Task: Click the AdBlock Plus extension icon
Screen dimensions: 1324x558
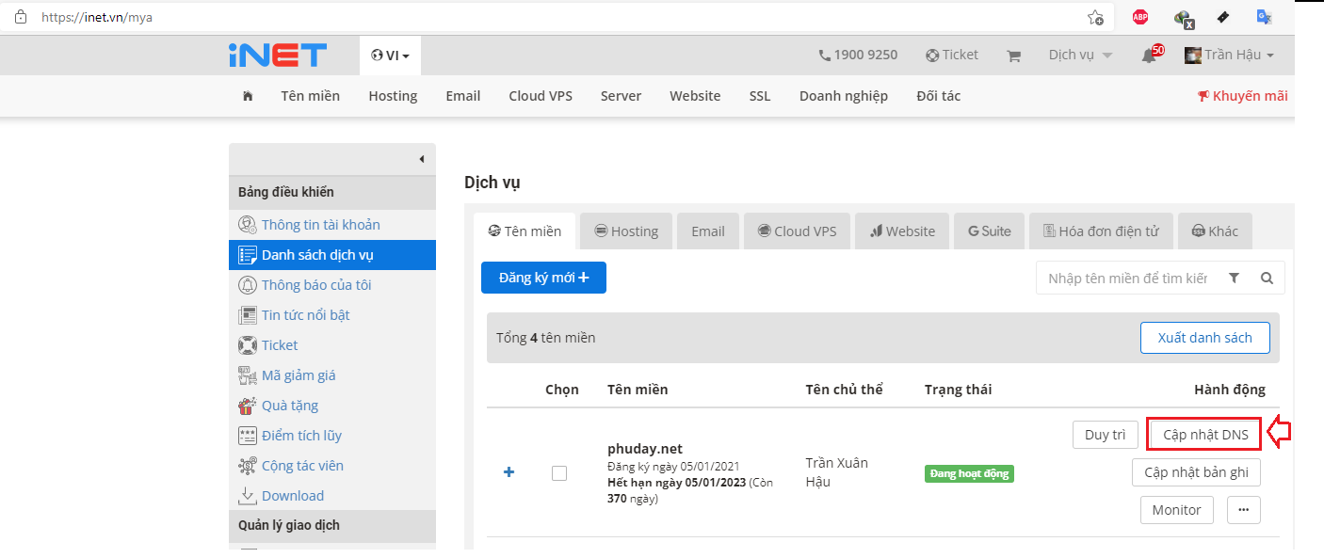Action: (x=1140, y=17)
